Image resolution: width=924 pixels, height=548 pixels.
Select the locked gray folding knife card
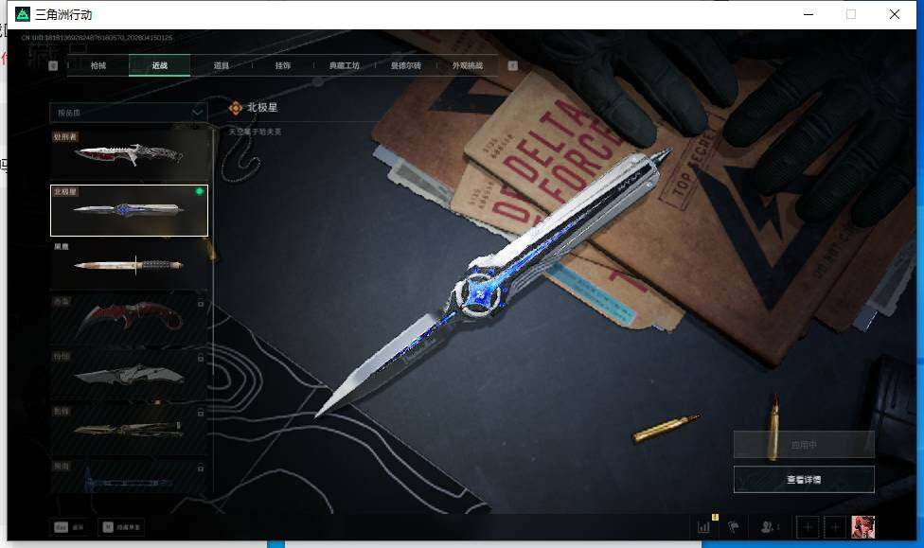click(x=129, y=375)
